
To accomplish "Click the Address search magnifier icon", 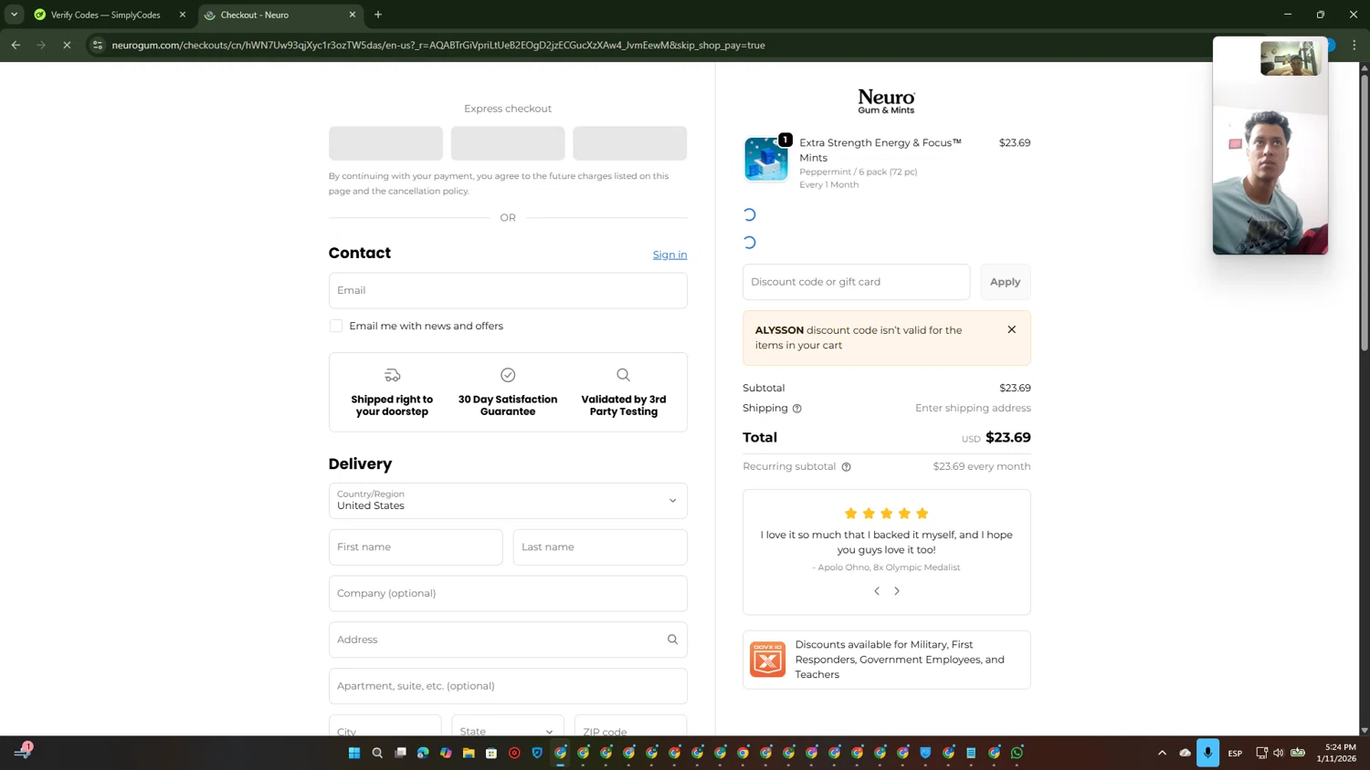I will point(672,640).
